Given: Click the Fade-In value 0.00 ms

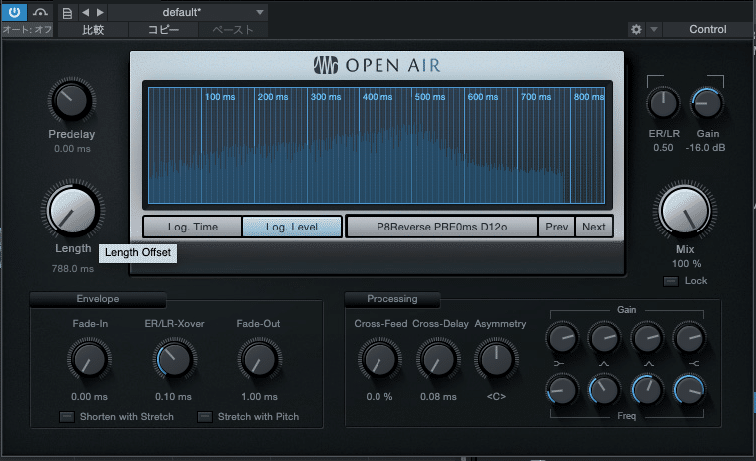Looking at the screenshot, I should tap(89, 397).
